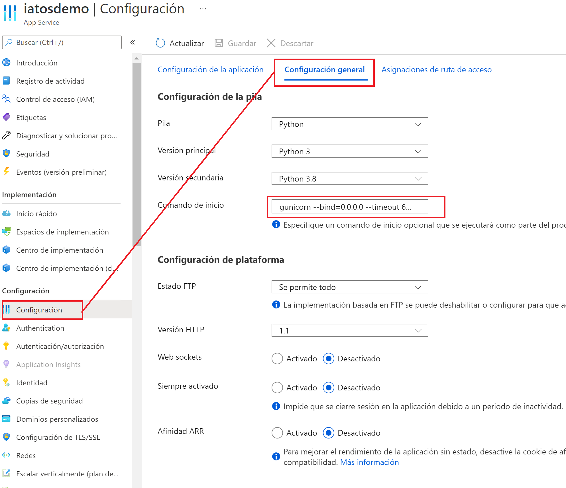
Task: Click the Actualizar refresh icon
Action: point(160,43)
